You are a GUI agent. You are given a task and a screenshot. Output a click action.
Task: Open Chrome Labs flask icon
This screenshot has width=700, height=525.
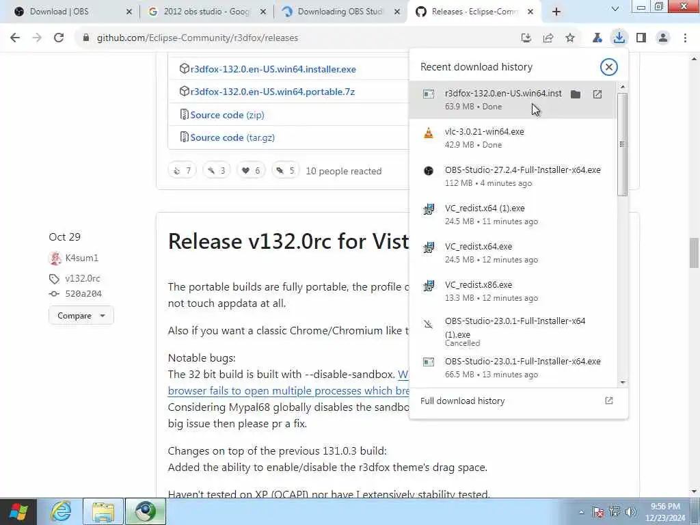(597, 38)
